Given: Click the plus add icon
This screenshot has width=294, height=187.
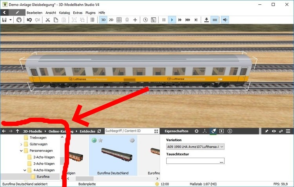Looking at the screenshot, I should (135, 20).
